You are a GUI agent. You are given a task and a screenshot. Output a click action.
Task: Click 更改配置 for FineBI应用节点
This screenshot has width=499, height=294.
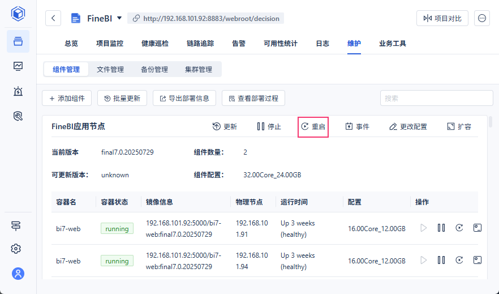pos(408,127)
